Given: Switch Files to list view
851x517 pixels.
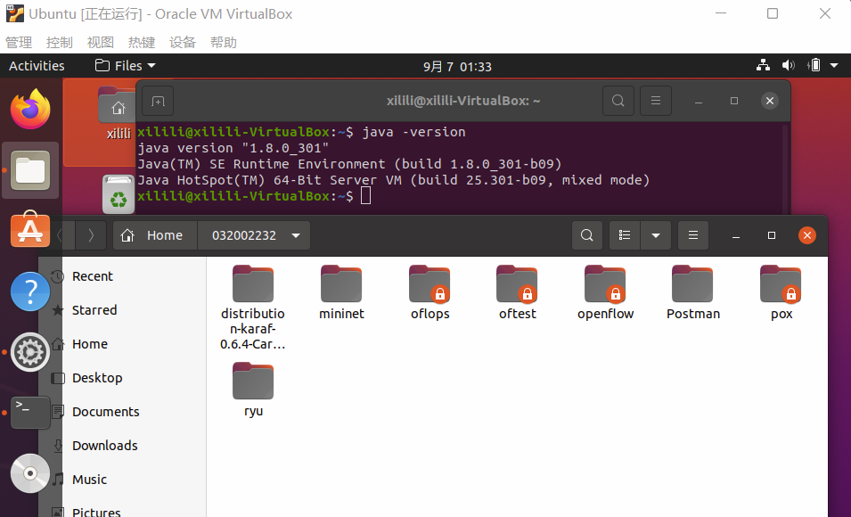Looking at the screenshot, I should 625,235.
